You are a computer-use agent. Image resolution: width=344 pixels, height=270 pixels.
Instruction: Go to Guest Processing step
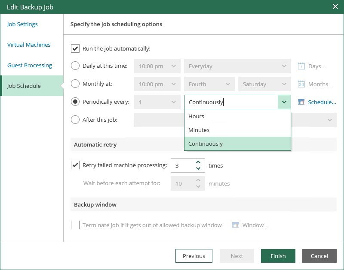30,65
